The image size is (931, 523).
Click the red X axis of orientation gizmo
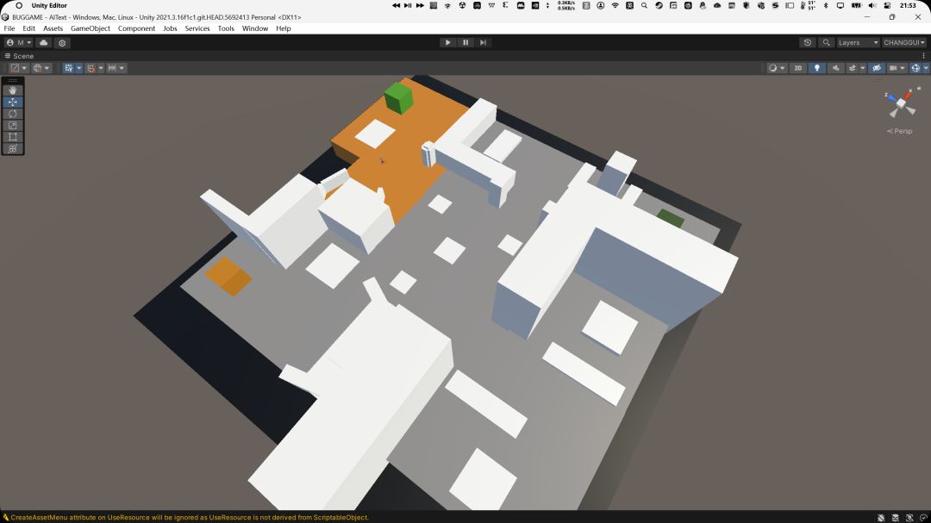click(909, 95)
